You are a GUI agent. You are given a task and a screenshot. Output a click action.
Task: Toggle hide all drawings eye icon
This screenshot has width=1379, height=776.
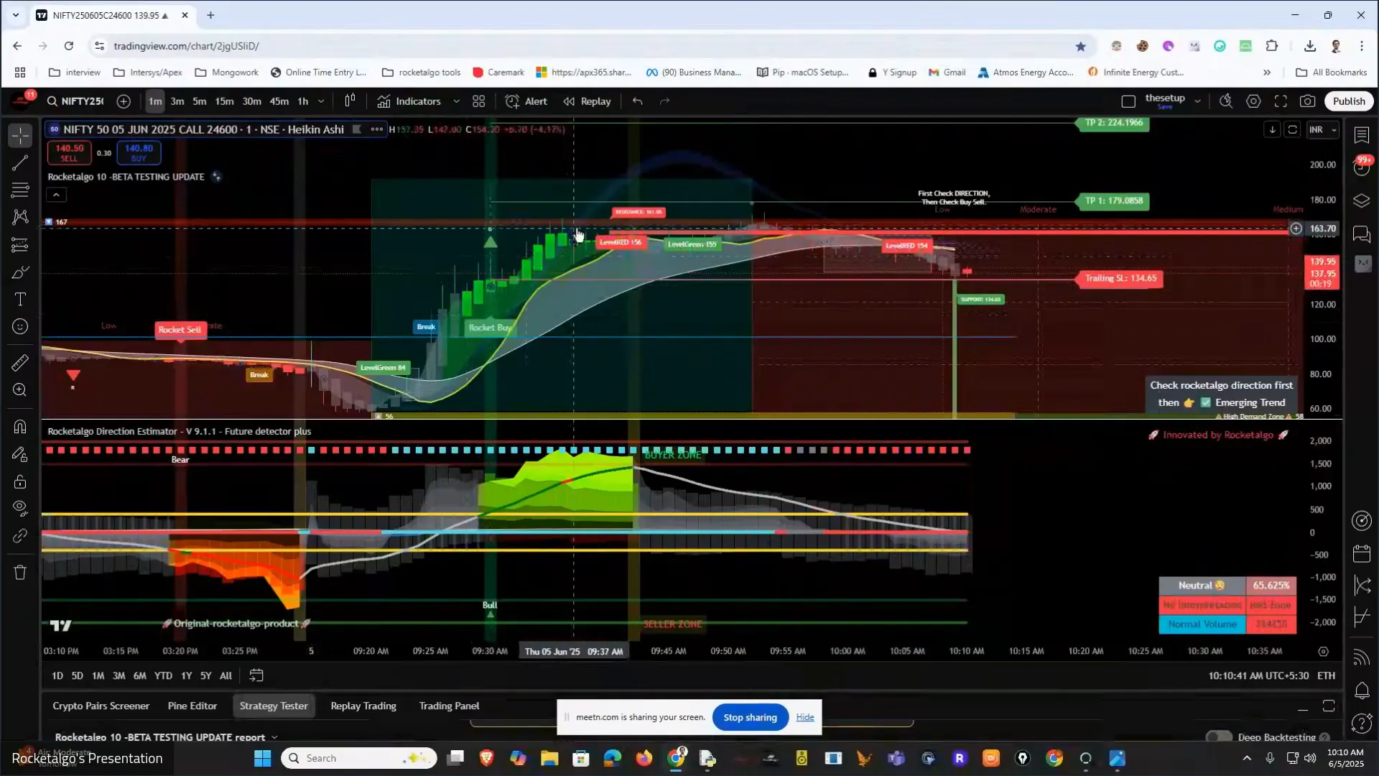click(x=20, y=508)
